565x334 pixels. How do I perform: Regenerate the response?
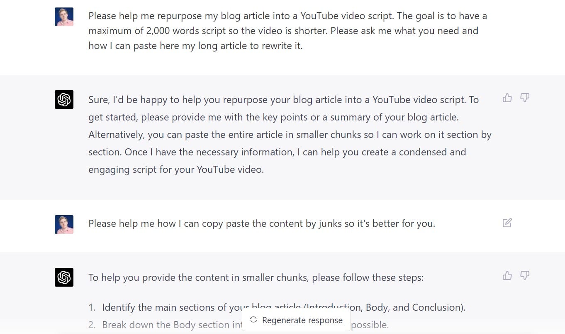pyautogui.click(x=296, y=320)
